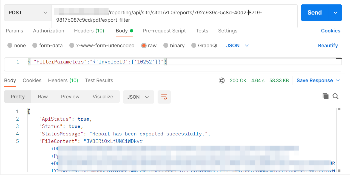
Task: Click the request URL field
Action: [175, 16]
